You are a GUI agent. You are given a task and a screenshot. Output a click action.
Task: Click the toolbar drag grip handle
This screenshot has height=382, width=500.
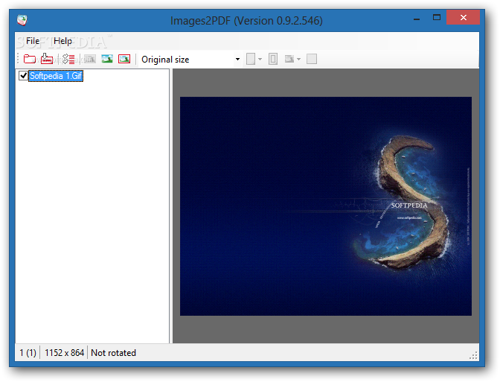point(18,59)
